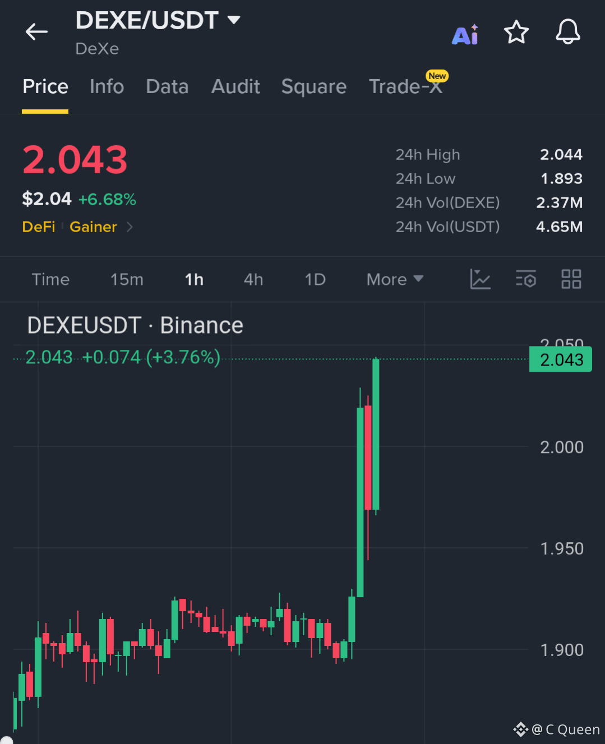Tap the DEXEUSDT · Binance chart title
605x744 pixels.
pyautogui.click(x=135, y=325)
